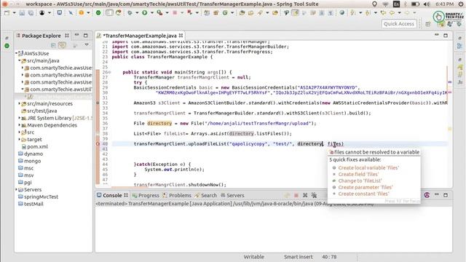Open dropdown arrow beside Debug icon
The width and height of the screenshot is (466, 262).
137,13
